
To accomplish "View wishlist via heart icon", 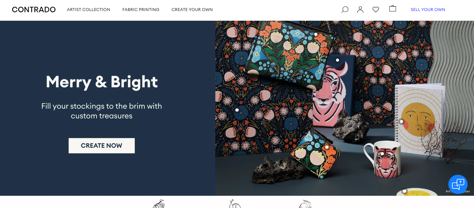I will [376, 10].
